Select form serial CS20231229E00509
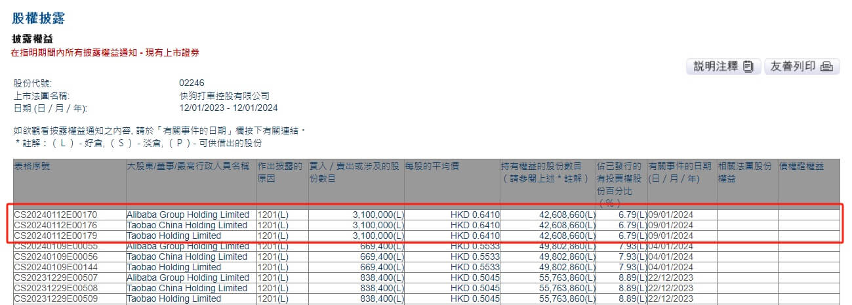Image resolution: width=852 pixels, height=305 pixels. point(56,298)
